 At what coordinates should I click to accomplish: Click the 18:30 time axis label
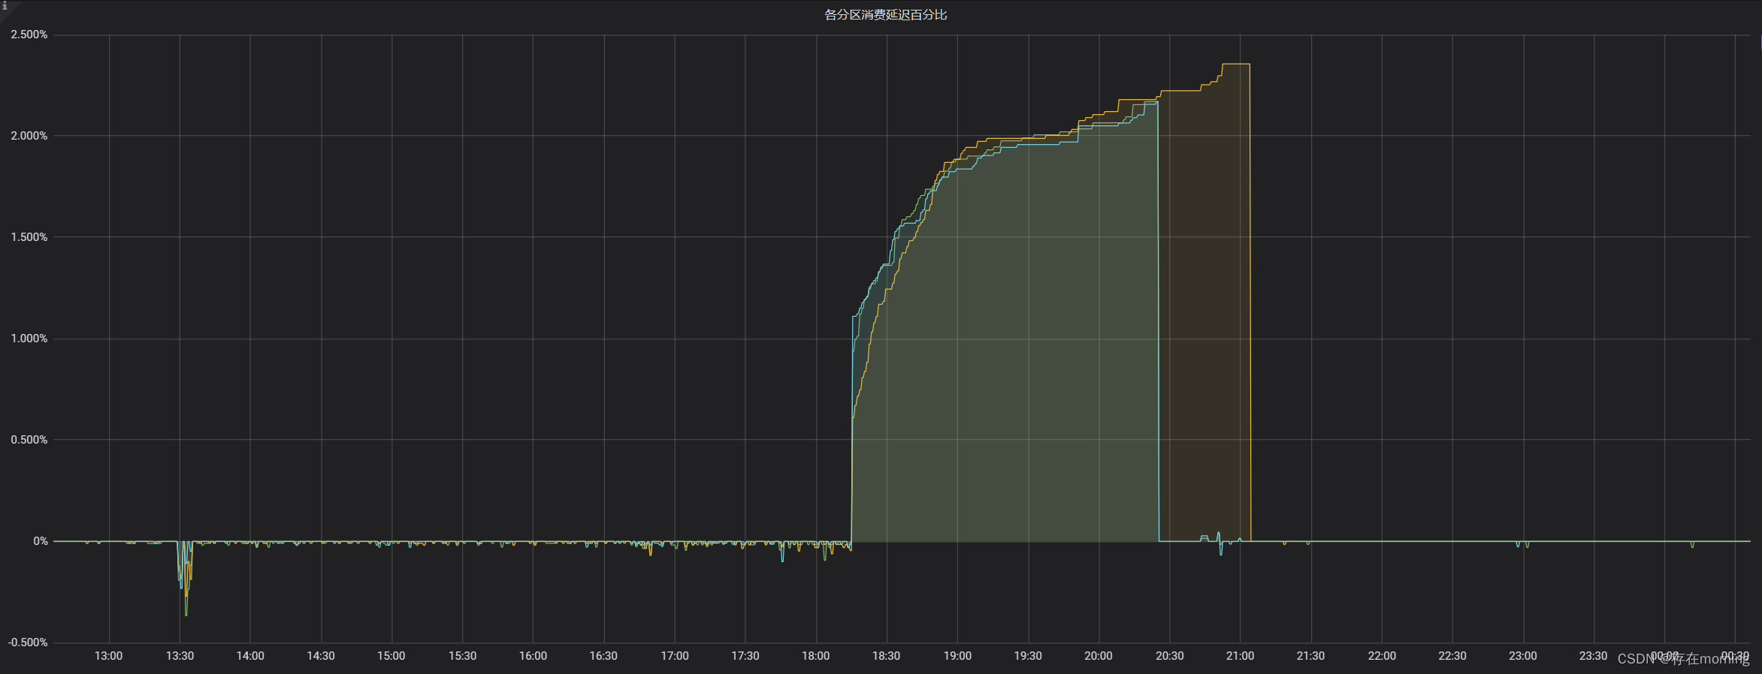click(887, 656)
